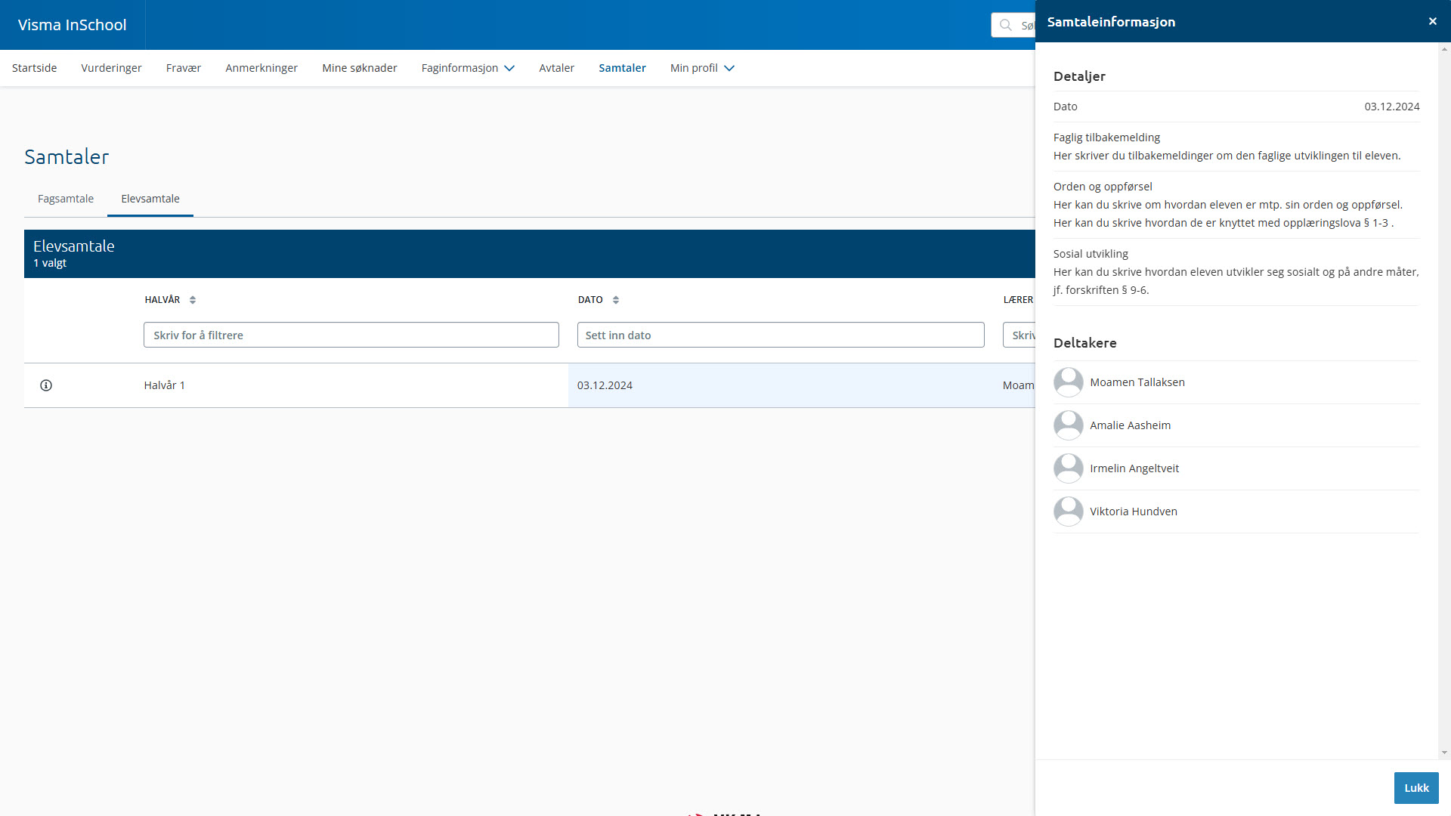Select the Elevsamtale tab

click(150, 199)
